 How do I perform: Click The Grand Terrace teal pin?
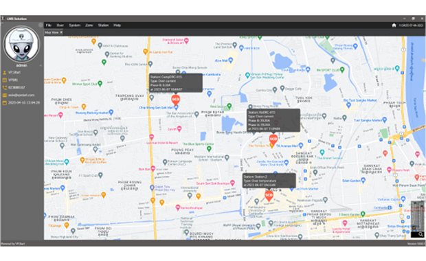[322, 152]
